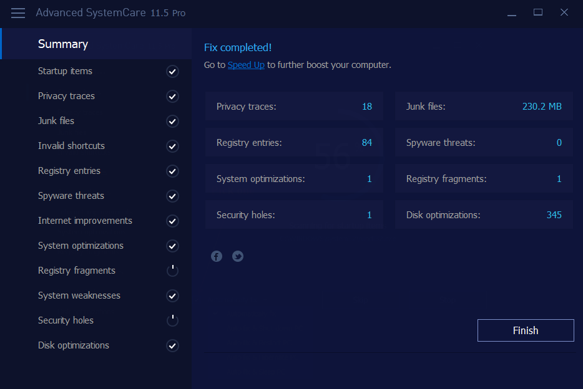
Task: Click the Startup items checkmark icon
Action: pos(172,71)
